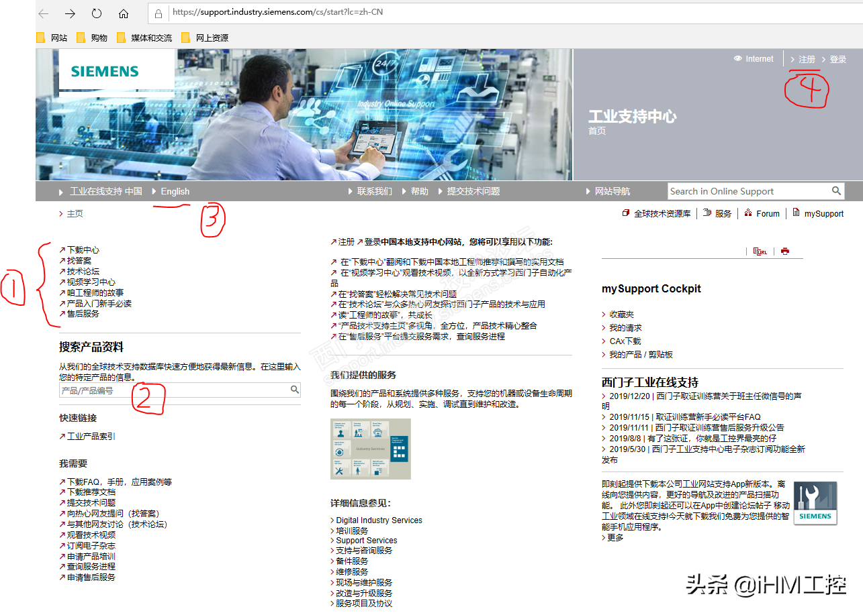The height and width of the screenshot is (613, 863).
Task: Open the mySupport icon link
Action: (818, 214)
